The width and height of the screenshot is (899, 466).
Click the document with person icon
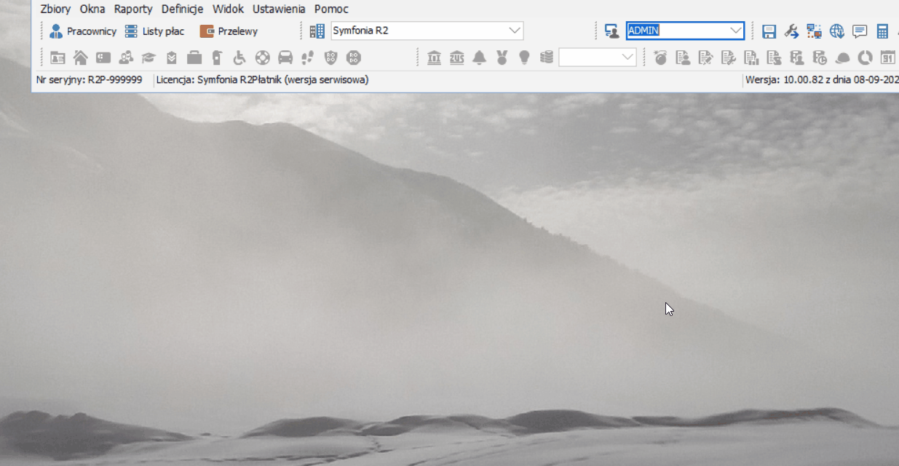tap(683, 58)
